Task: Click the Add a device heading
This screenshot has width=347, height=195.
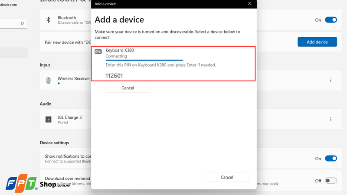Action: click(x=119, y=19)
